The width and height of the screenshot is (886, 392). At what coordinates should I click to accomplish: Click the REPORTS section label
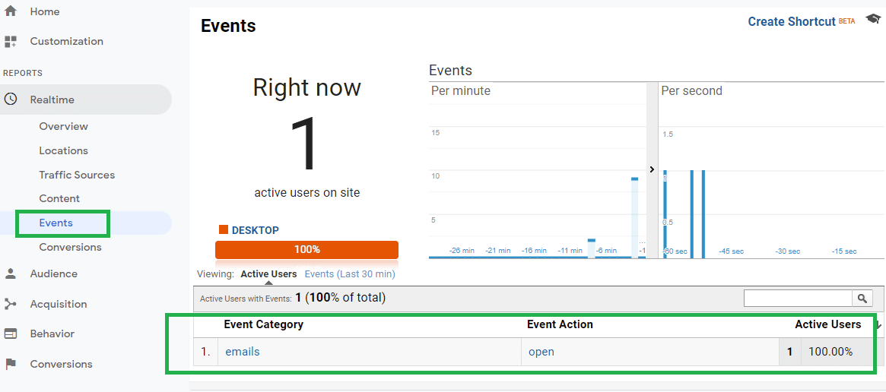(x=23, y=73)
